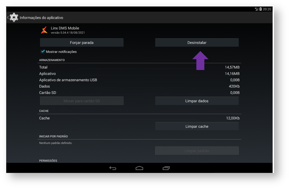Tap the ARMAZENAMENTO section header
The width and height of the screenshot is (289, 188).
pyautogui.click(x=52, y=60)
